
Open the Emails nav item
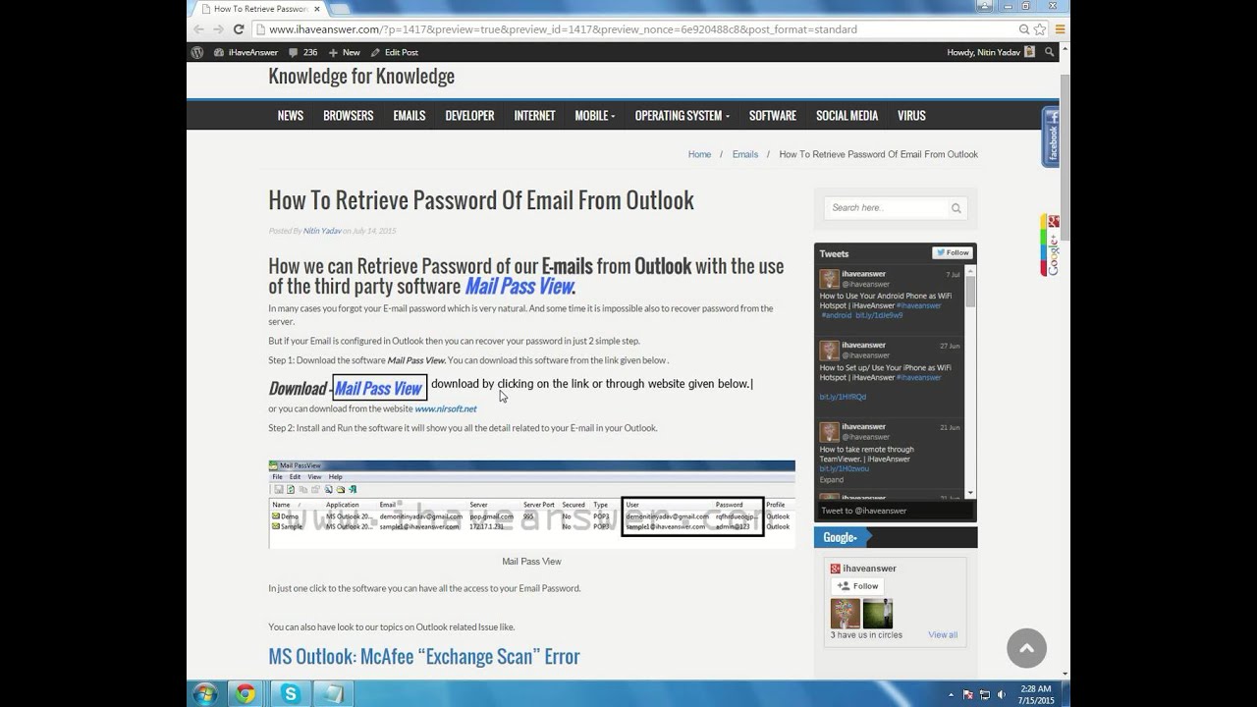[x=410, y=116]
